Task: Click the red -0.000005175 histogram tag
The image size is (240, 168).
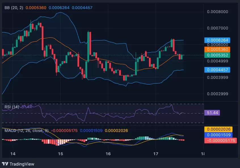Action: point(220,140)
